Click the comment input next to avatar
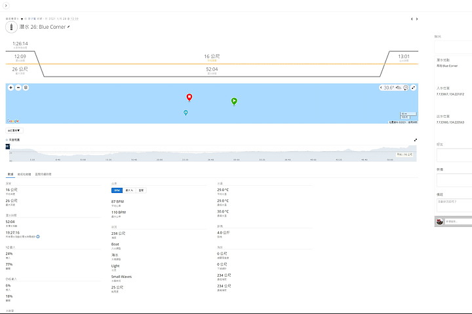This screenshot has height=314, width=472. tap(458, 222)
